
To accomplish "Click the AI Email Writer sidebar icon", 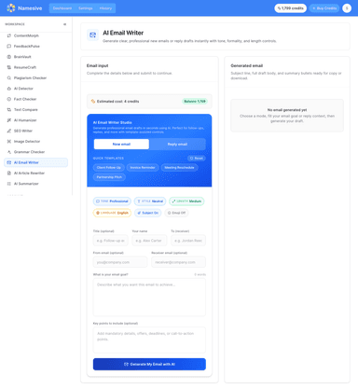I will (x=9, y=162).
